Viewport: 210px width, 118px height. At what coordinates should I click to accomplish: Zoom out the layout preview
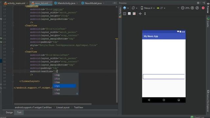(x=183, y=8)
